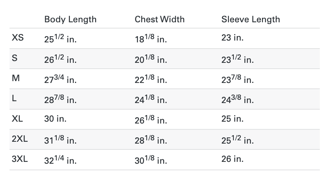The image size is (322, 171).
Task: Click the Chest Width column header
Action: [160, 19]
